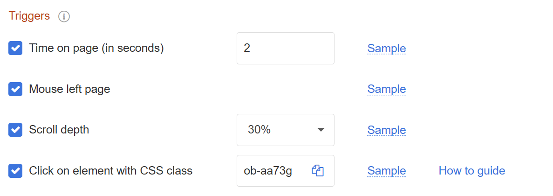This screenshot has width=553, height=196.
Task: Click the Click on element with CSS class label
Action: pos(110,171)
